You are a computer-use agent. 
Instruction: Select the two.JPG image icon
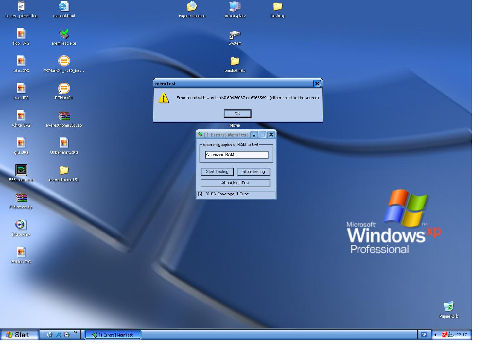click(21, 88)
